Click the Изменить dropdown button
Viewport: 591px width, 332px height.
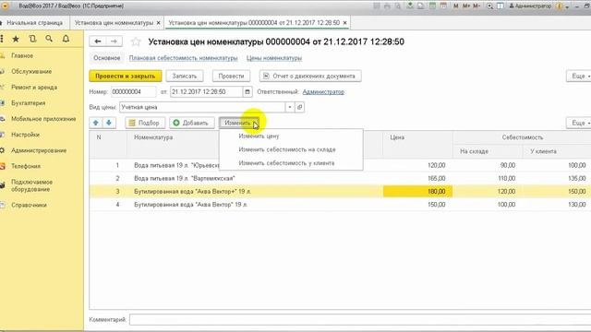click(x=238, y=123)
